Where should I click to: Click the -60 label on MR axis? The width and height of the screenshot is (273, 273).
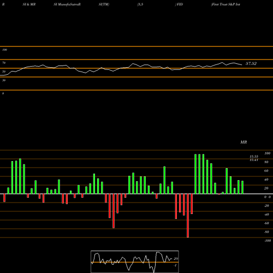pyautogui.click(x=266, y=223)
